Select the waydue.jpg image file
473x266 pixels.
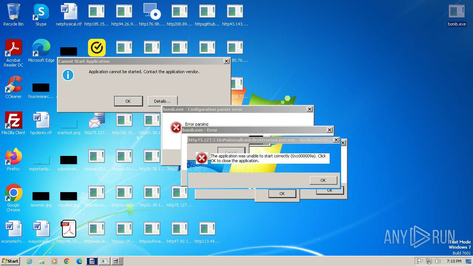coord(69,199)
